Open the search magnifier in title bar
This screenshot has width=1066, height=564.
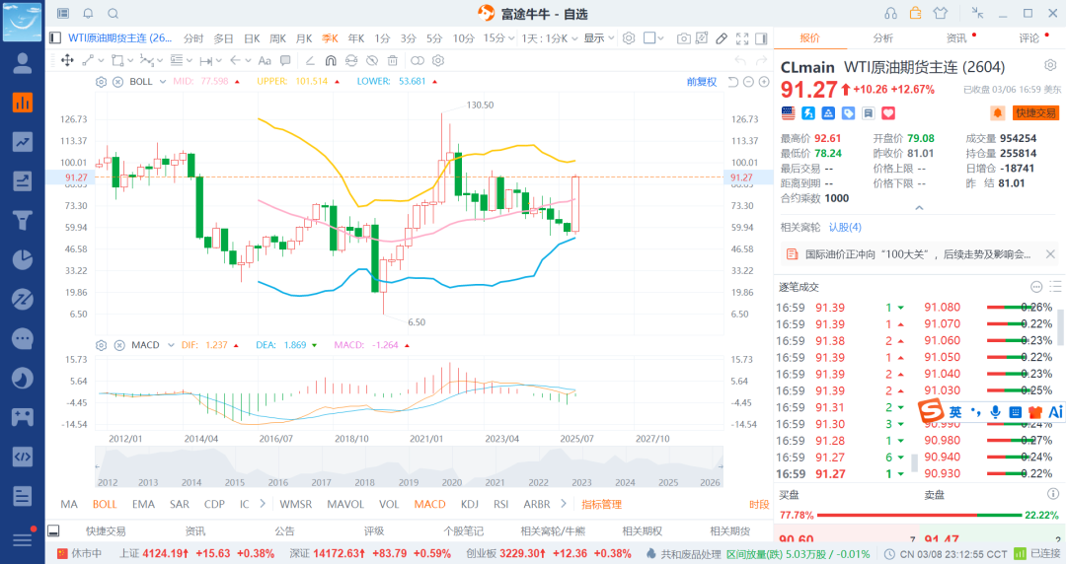click(x=113, y=14)
